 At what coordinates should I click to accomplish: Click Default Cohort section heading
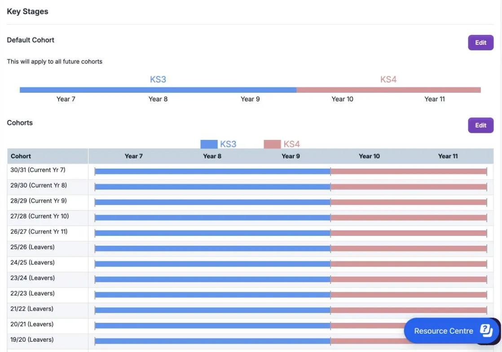pos(31,40)
